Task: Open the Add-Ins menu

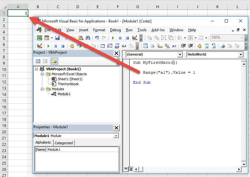Action: pyautogui.click(x=158, y=30)
